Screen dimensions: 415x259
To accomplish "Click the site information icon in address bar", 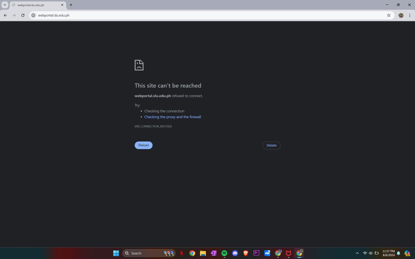I will coord(34,15).
